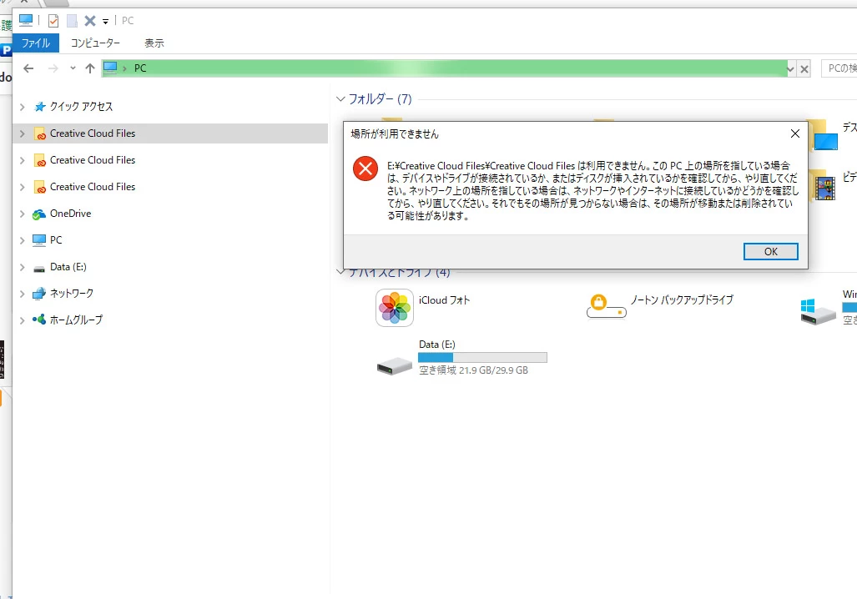Click the 空き領域 21.9 GB/29.9 GB text

point(473,370)
